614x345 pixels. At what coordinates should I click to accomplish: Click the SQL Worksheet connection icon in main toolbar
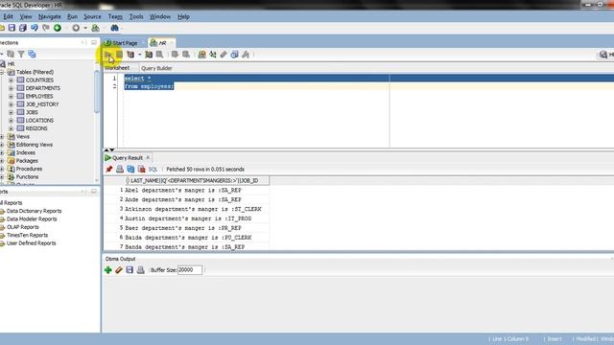coord(95,28)
